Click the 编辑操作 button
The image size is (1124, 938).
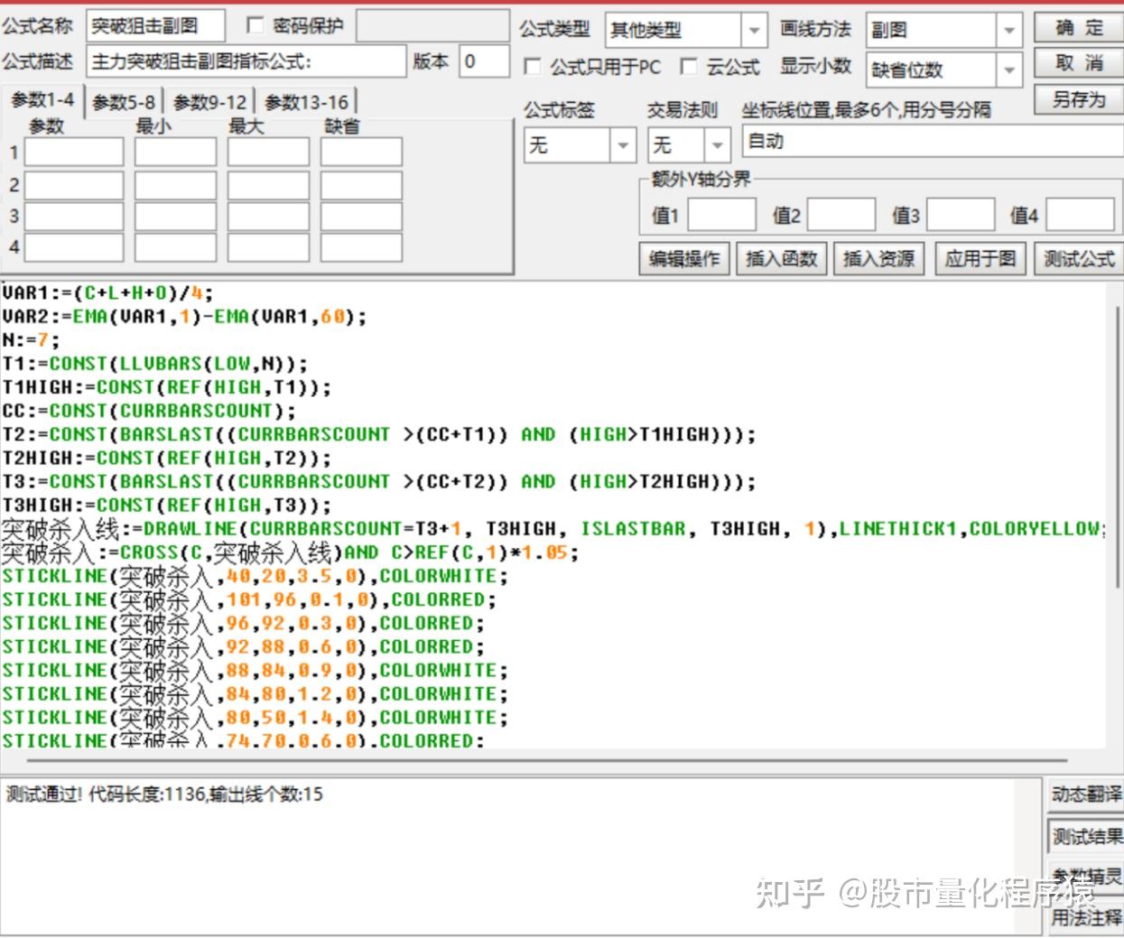[684, 259]
